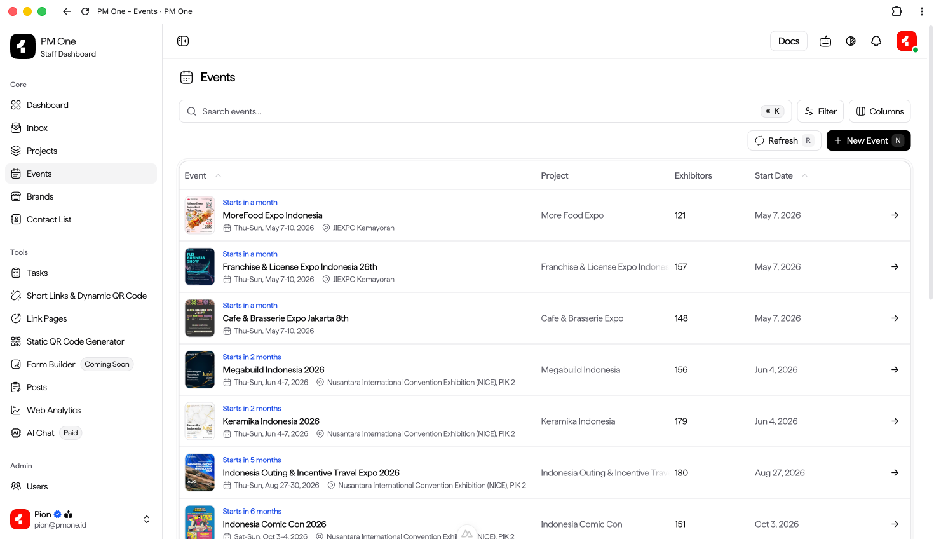Viewport: 934px width, 539px height.
Task: Open the Contact List
Action: [x=48, y=219]
